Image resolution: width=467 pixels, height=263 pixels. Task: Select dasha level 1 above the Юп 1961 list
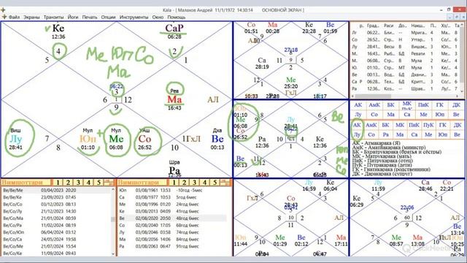[x=174, y=183]
